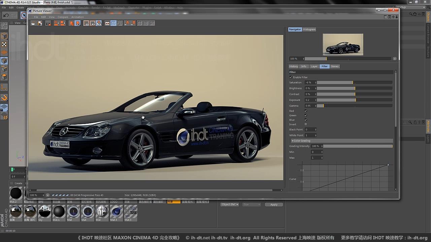
Task: Switch to the Info tab
Action: 304,66
